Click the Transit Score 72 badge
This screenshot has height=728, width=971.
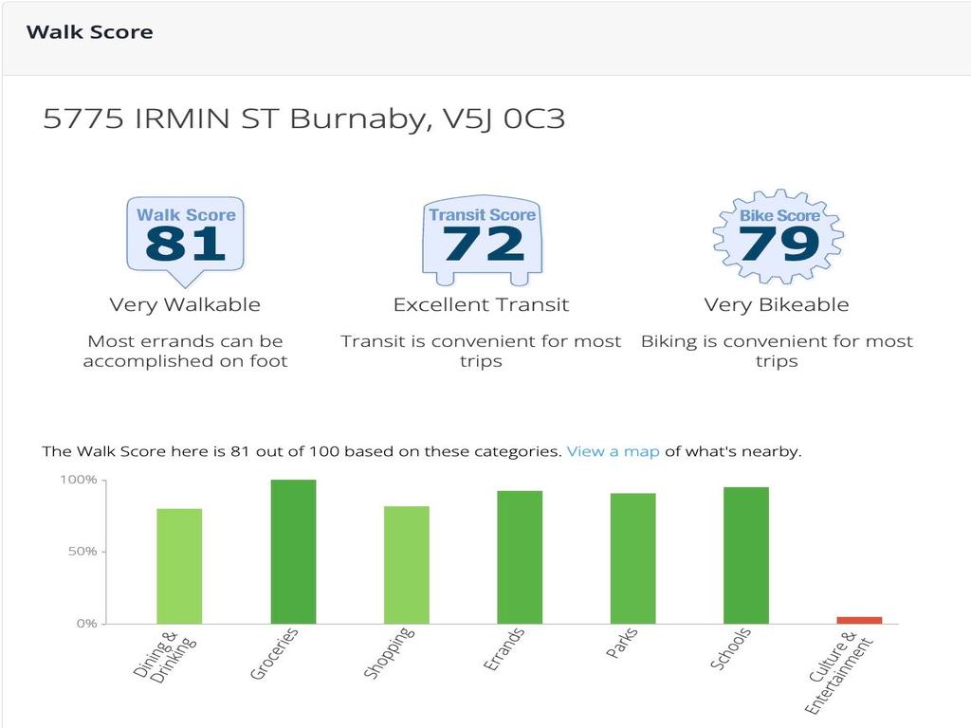pyautogui.click(x=482, y=237)
